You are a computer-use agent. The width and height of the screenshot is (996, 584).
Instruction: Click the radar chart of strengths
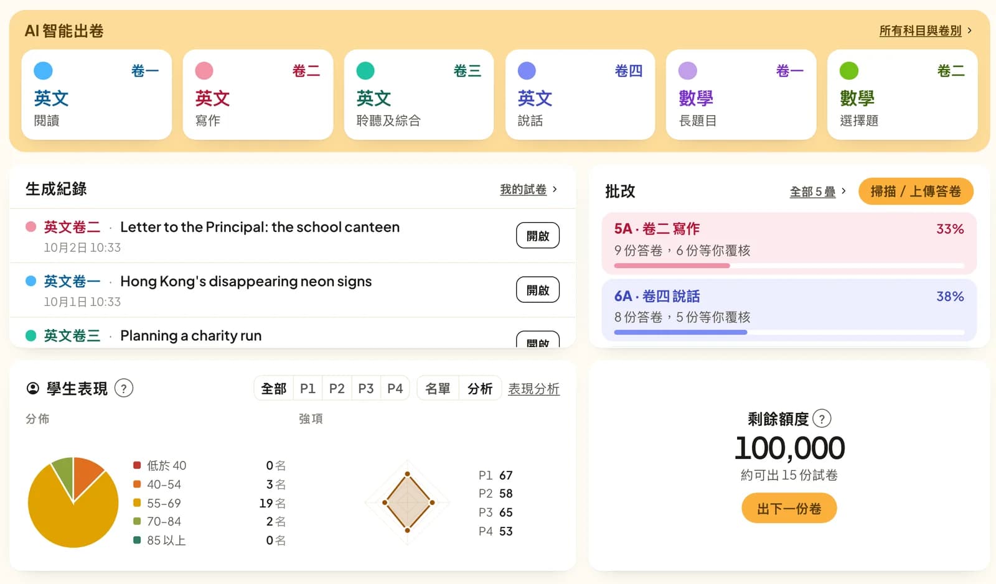point(408,502)
